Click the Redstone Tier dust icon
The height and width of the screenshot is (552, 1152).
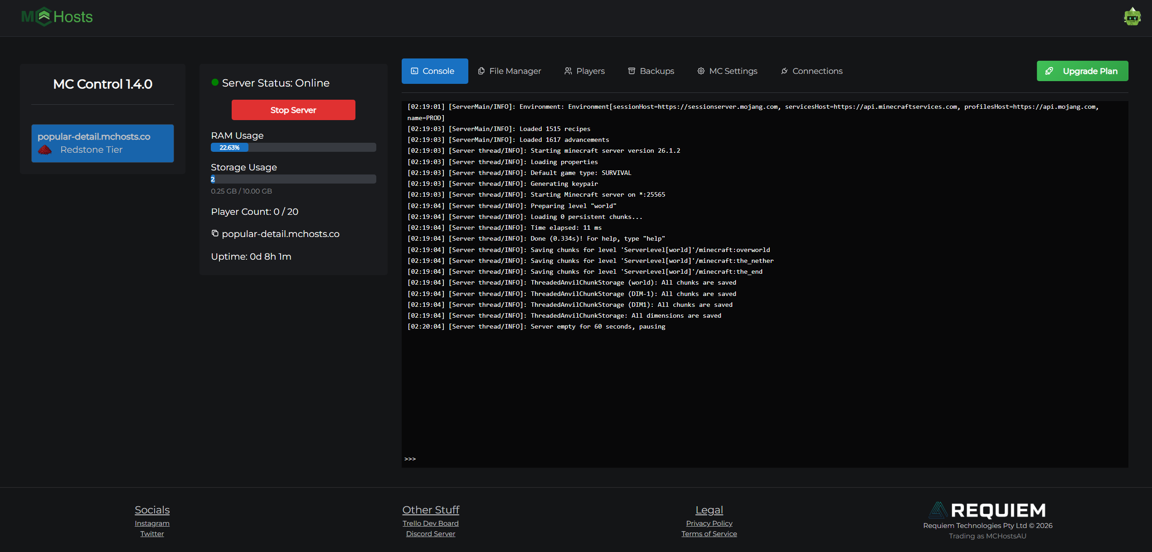[45, 150]
